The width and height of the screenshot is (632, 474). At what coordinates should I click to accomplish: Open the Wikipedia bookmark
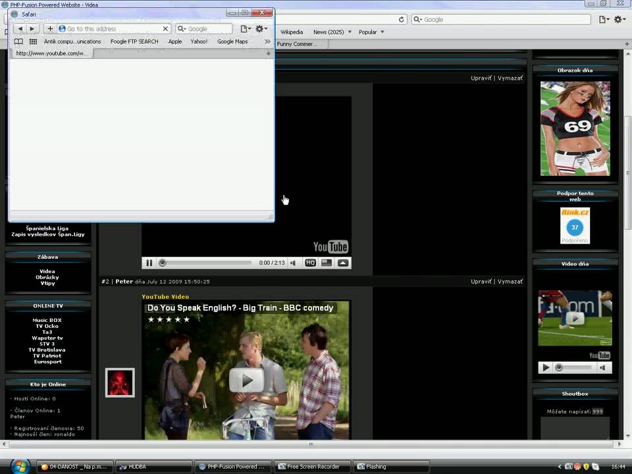pos(292,32)
